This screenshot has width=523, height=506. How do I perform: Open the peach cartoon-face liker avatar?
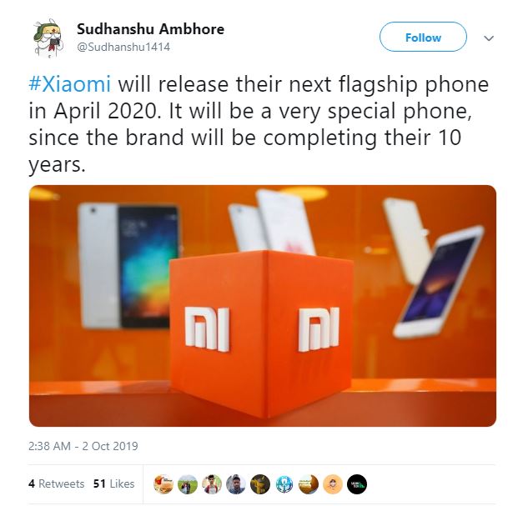tap(333, 483)
